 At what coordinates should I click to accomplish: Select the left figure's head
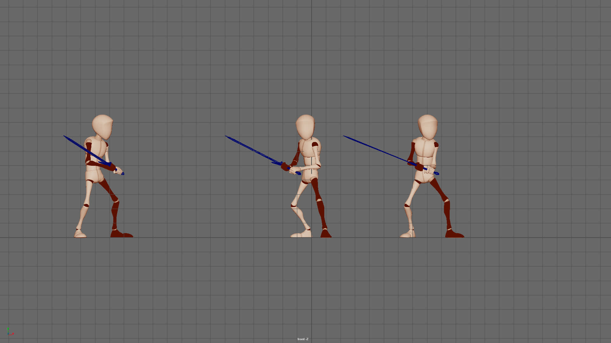click(102, 126)
